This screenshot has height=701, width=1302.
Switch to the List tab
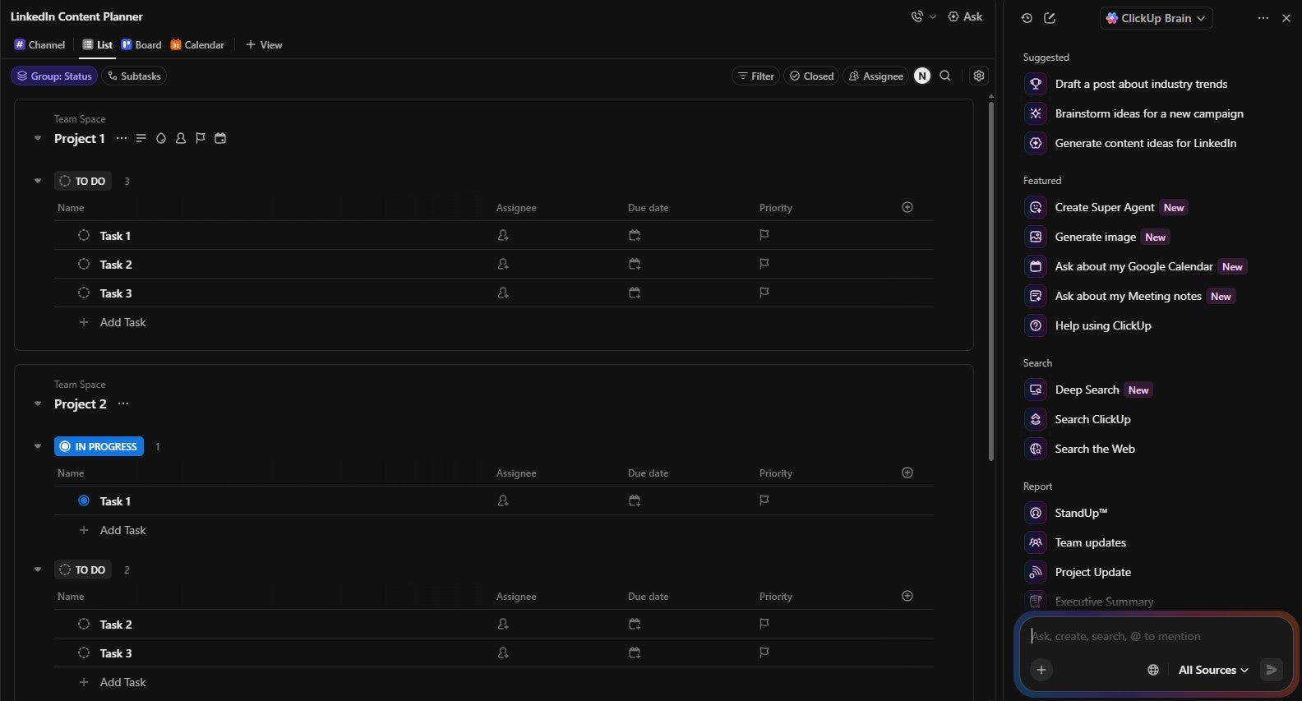coord(98,45)
